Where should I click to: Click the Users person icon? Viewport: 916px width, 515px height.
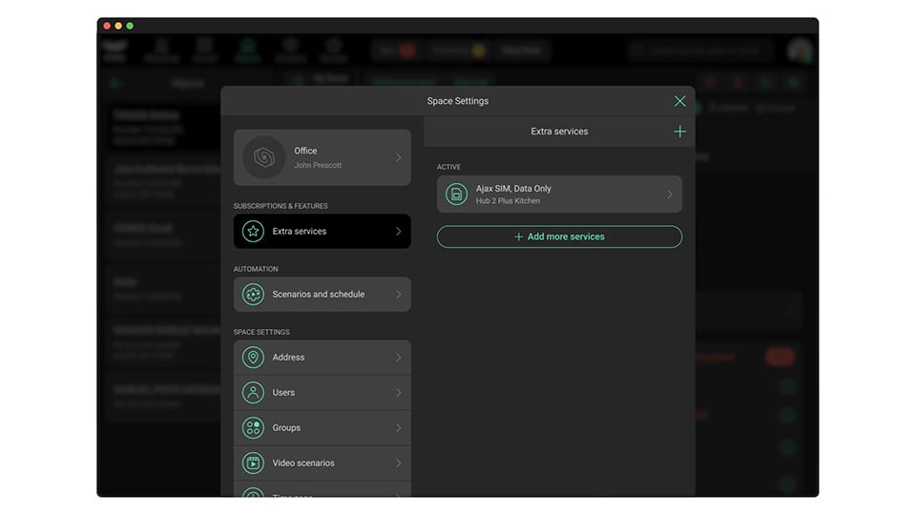[253, 393]
